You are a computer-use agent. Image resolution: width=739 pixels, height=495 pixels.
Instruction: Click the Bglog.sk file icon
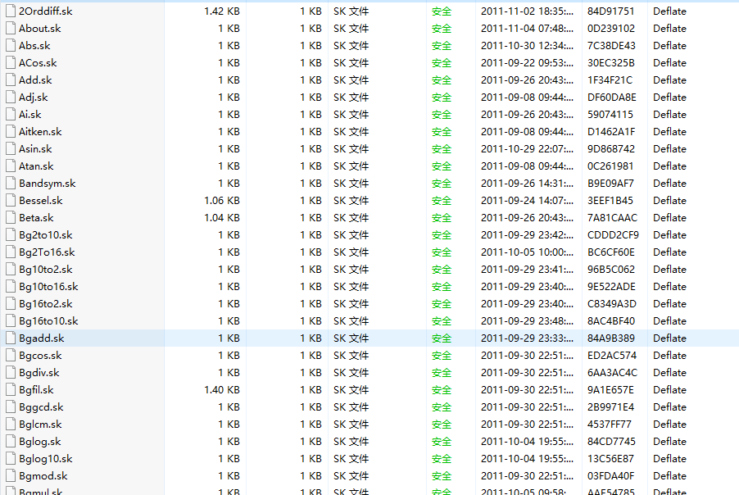[x=11, y=441]
